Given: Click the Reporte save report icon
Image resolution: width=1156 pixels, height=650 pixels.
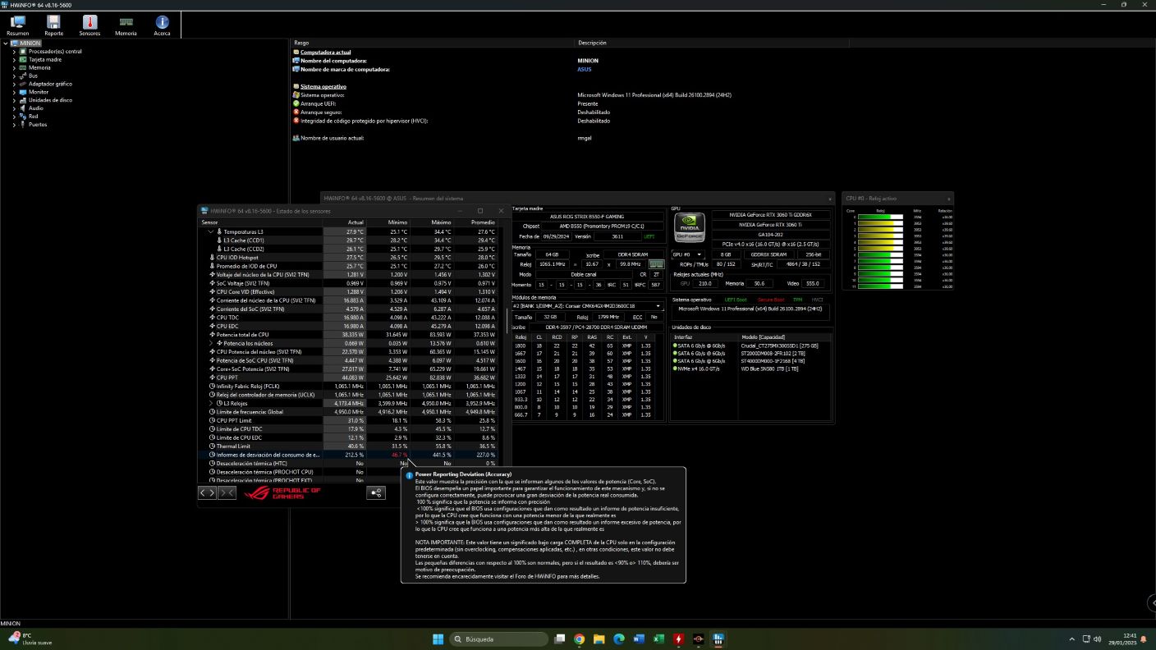Looking at the screenshot, I should pos(53,25).
